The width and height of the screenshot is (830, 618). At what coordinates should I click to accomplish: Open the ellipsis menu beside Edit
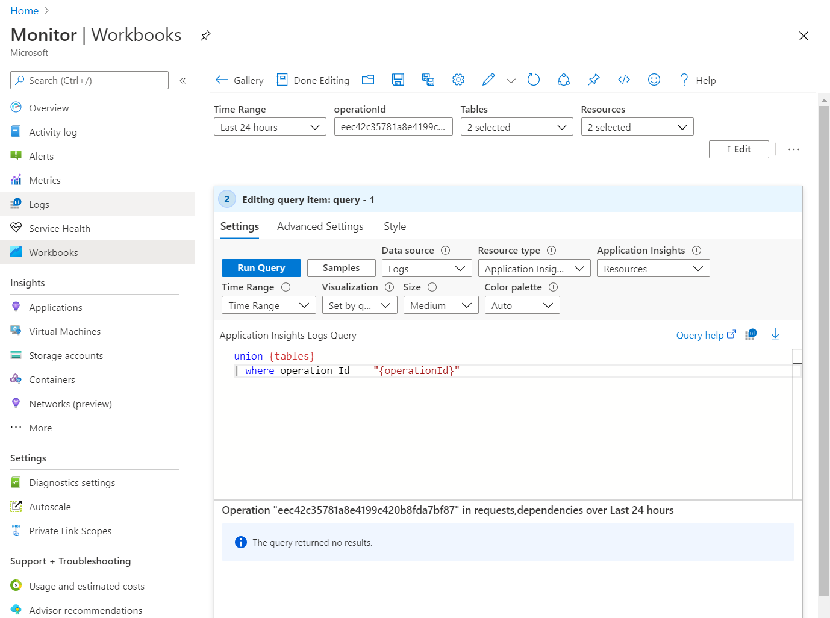pyautogui.click(x=794, y=149)
